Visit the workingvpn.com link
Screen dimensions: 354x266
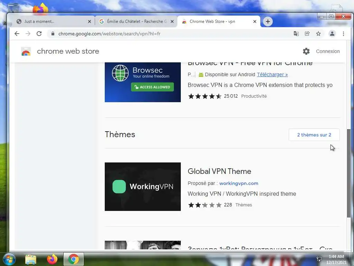pos(239,184)
